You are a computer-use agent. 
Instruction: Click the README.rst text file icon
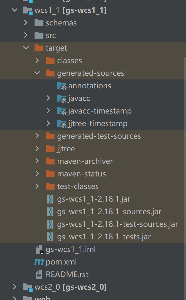coord(39,275)
